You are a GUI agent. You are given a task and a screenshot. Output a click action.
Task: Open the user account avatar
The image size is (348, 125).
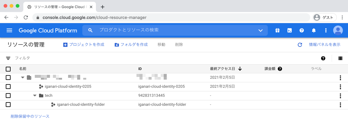point(338,30)
